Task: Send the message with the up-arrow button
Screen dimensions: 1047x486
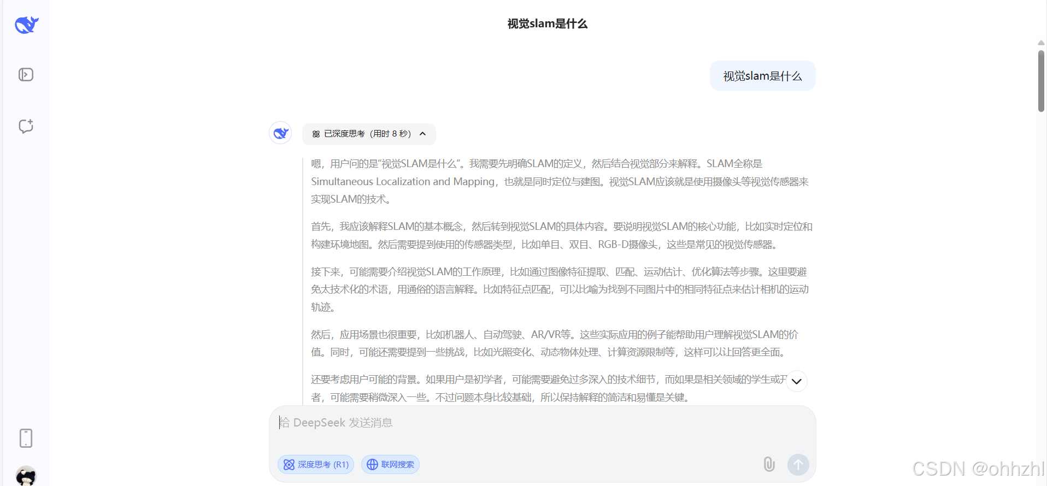Action: [x=798, y=465]
